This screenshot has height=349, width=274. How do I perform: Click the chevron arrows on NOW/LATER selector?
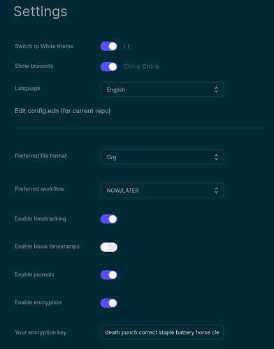(216, 190)
